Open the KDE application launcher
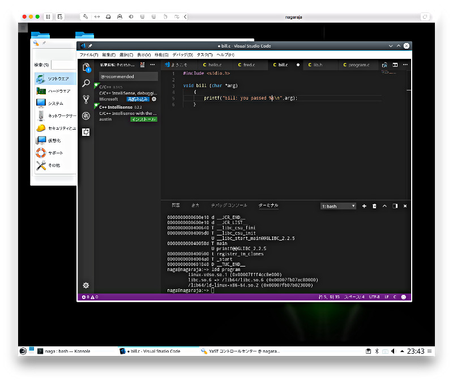This screenshot has width=453, height=382. coord(23,351)
